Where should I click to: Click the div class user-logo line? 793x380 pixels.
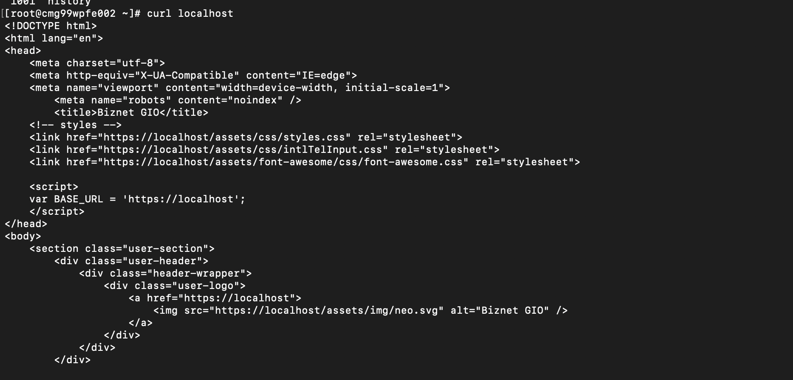(x=174, y=286)
